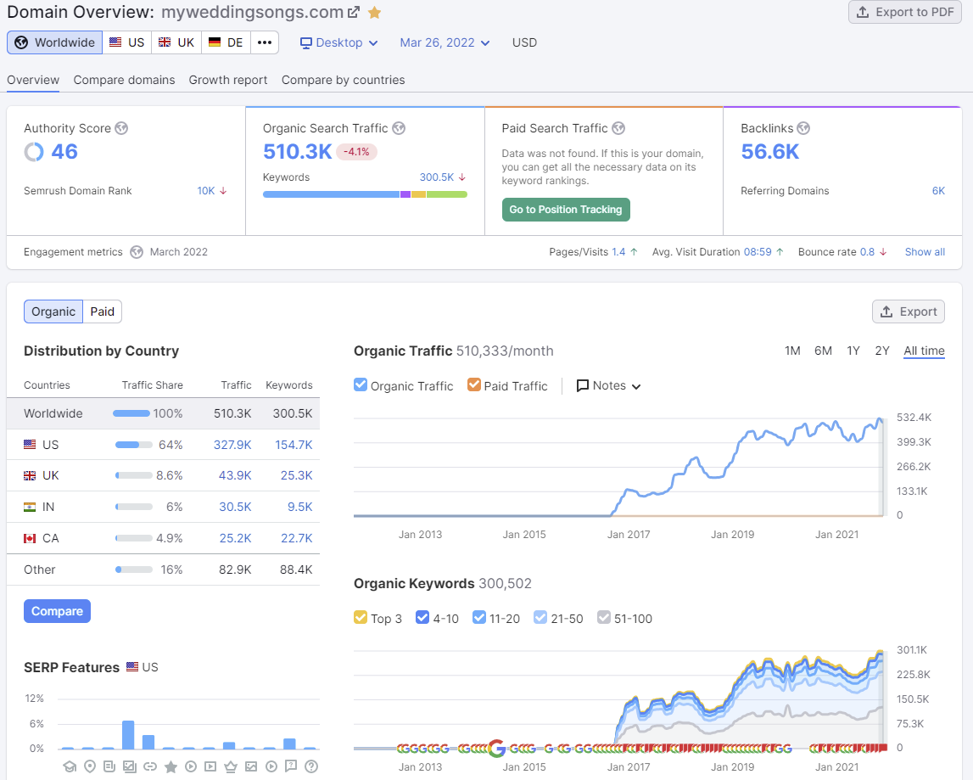Open the Compare domains tab
Viewport: 973px width, 780px height.
tap(124, 80)
